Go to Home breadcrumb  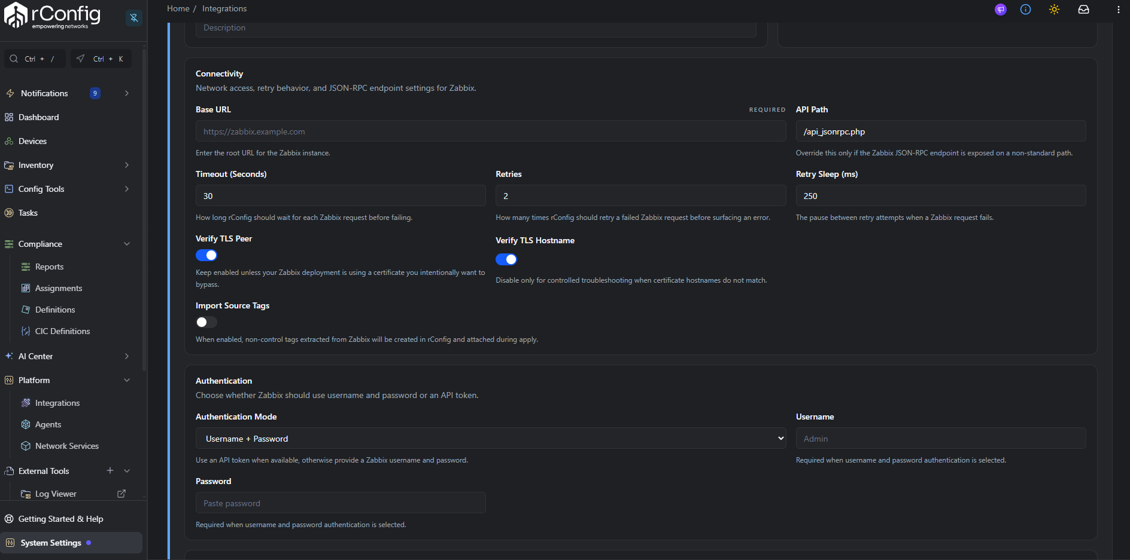pos(178,8)
